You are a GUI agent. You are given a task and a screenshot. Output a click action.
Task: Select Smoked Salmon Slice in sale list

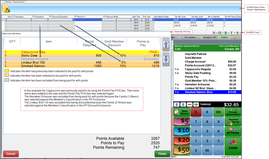pos(208,92)
